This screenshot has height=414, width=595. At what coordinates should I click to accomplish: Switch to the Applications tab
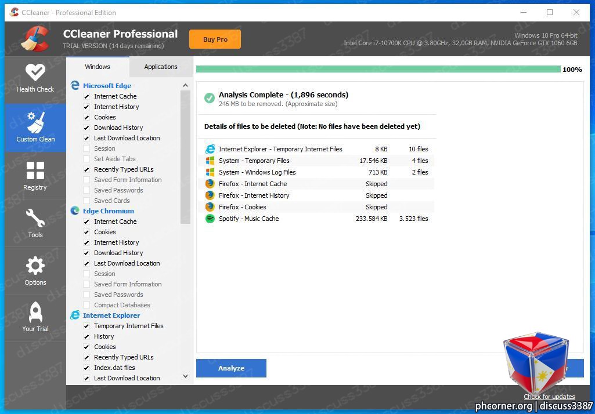click(x=161, y=67)
